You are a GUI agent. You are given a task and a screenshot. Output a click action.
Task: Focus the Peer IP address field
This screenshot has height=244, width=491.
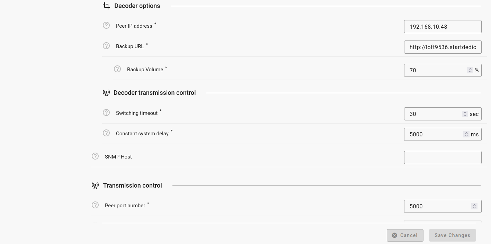[x=443, y=27]
